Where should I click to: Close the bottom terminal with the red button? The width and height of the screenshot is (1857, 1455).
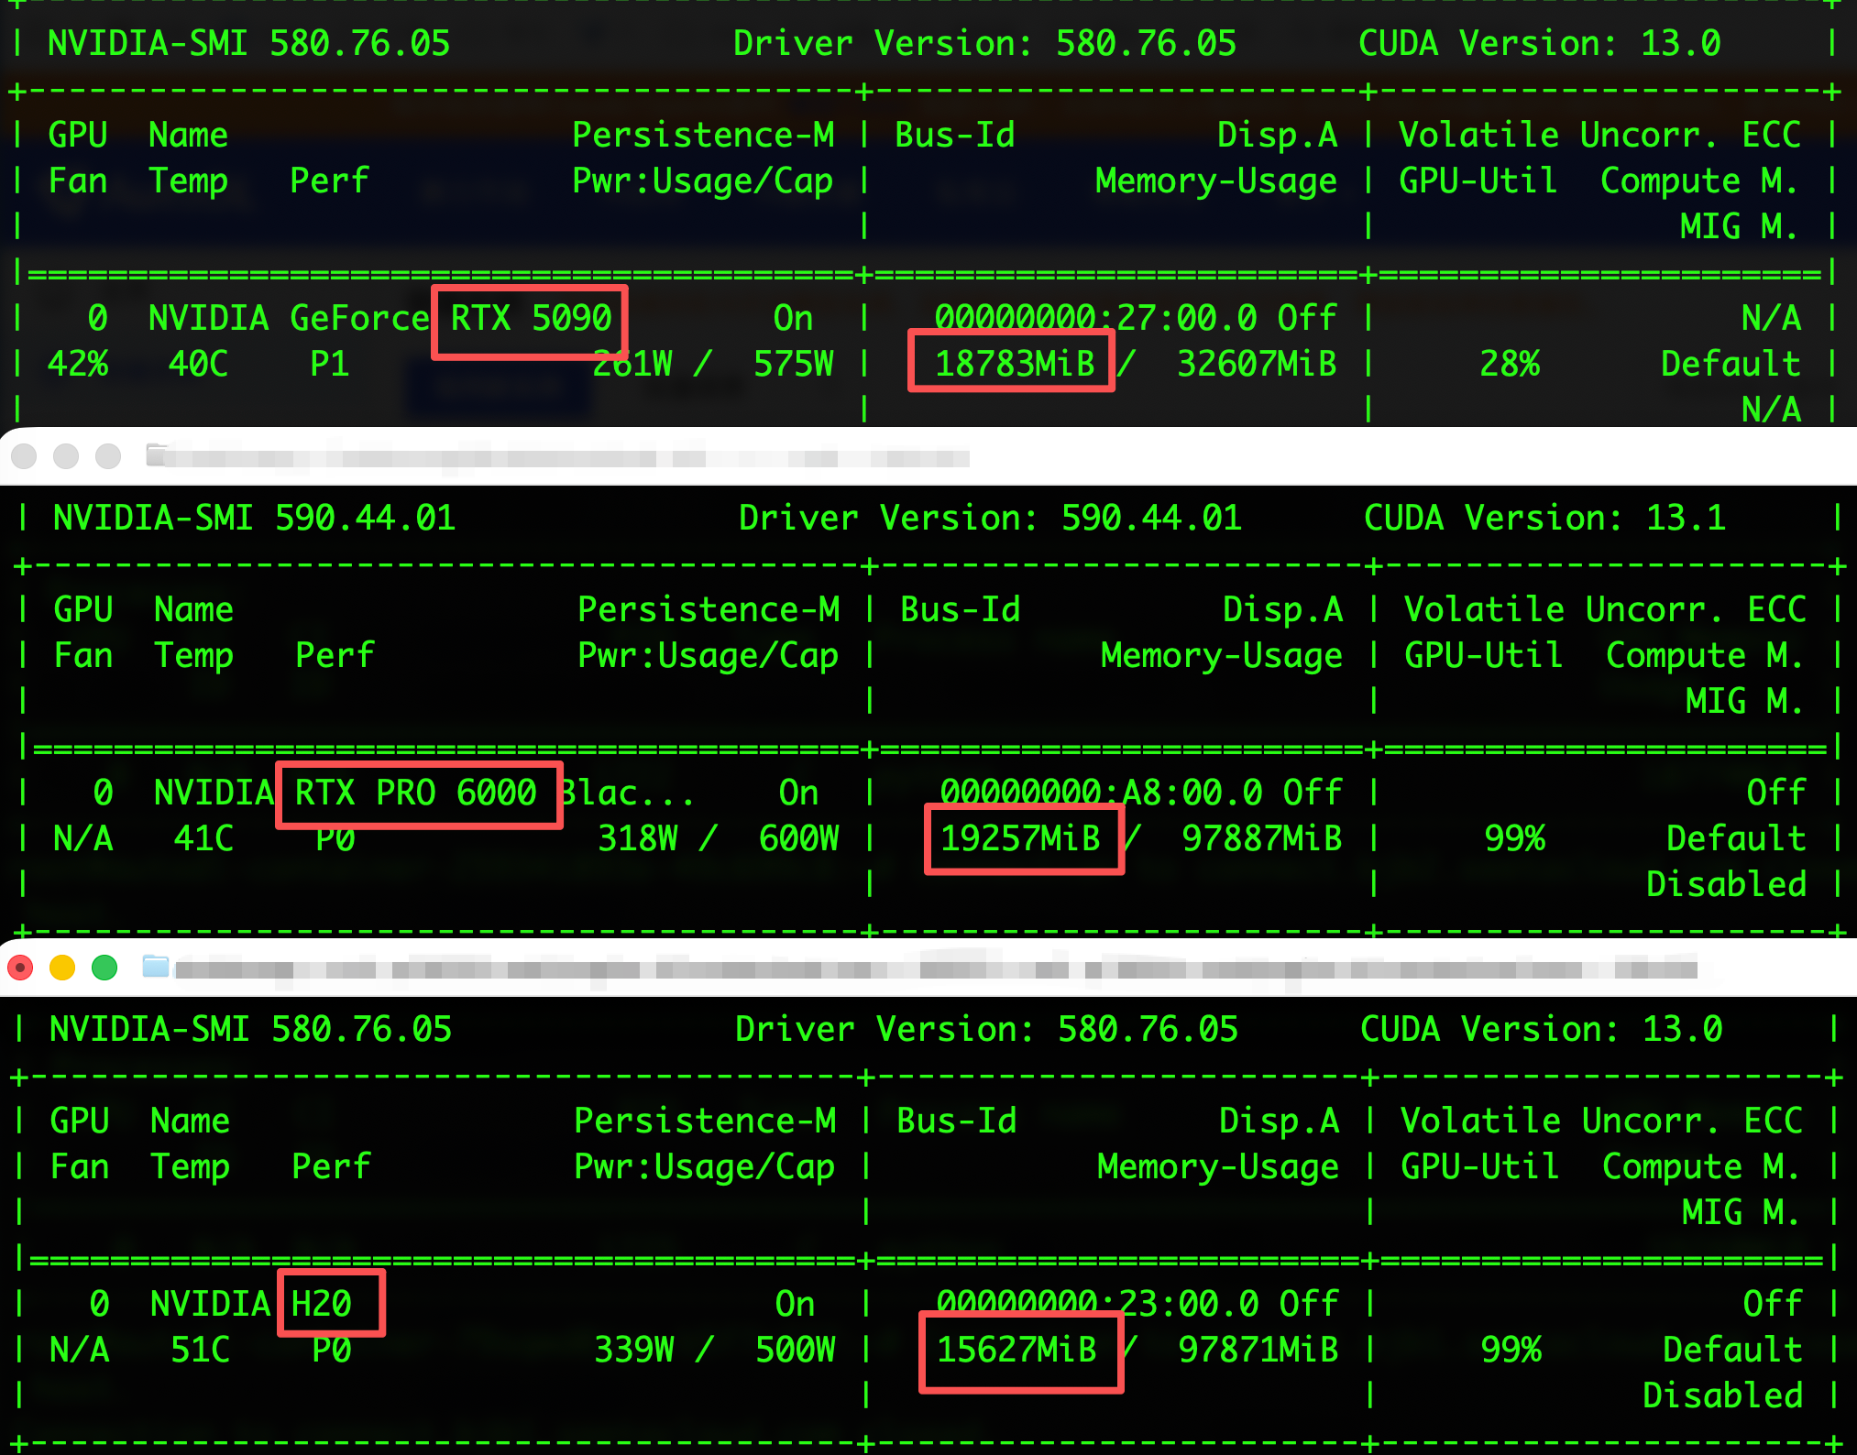click(x=20, y=968)
